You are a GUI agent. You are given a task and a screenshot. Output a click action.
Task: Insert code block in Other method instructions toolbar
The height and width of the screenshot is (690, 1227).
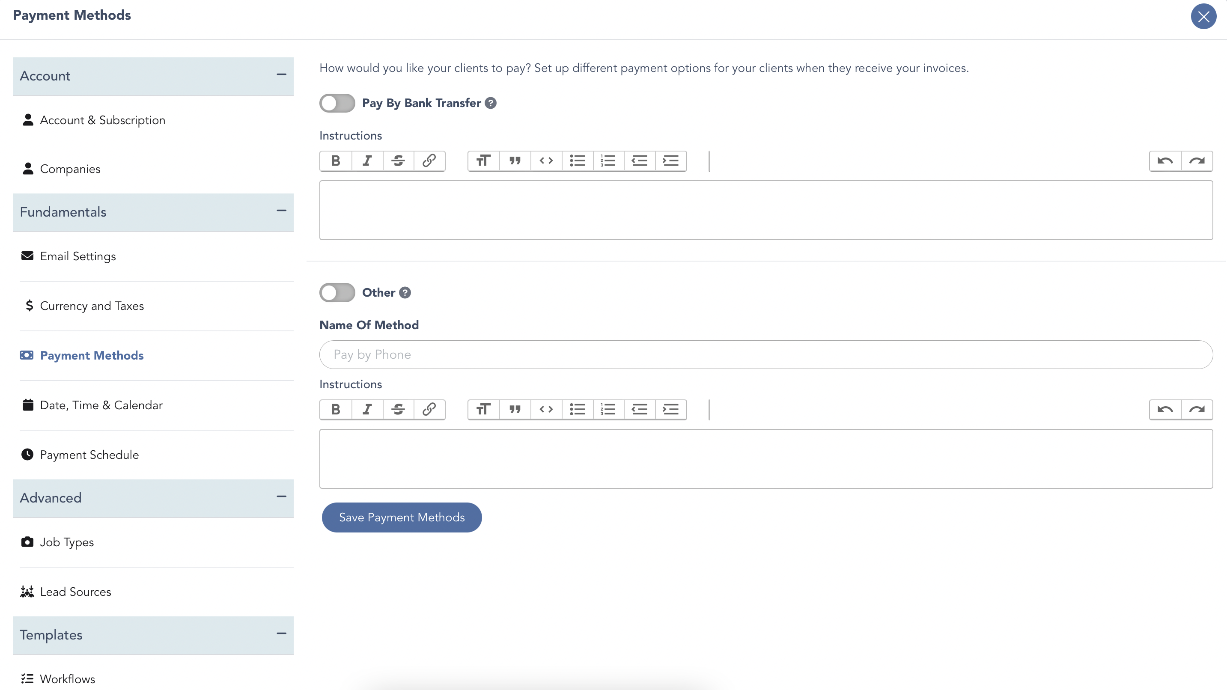coord(546,410)
